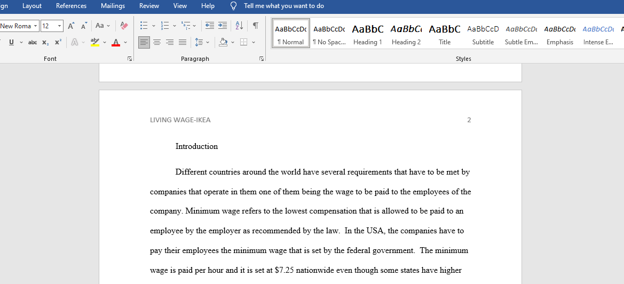Expand underline style options arrow
The width and height of the screenshot is (624, 284).
pyautogui.click(x=21, y=42)
